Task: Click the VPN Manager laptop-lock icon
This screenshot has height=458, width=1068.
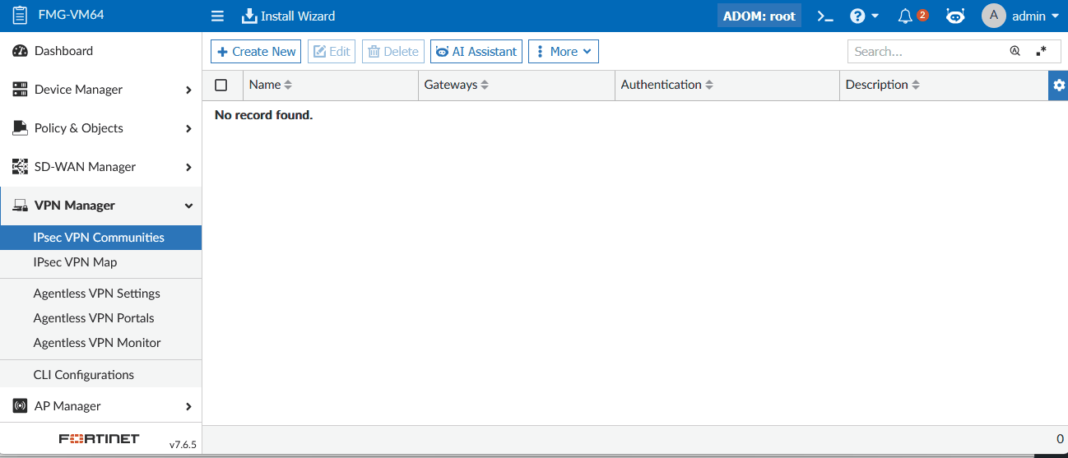Action: (x=20, y=206)
